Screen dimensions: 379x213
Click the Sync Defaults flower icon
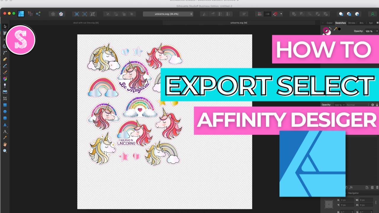[x=53, y=14]
